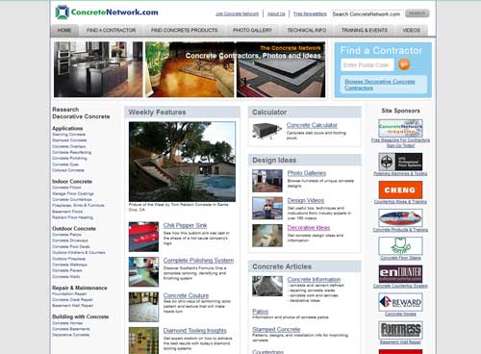Open the Concrete Couture article link

click(x=186, y=295)
